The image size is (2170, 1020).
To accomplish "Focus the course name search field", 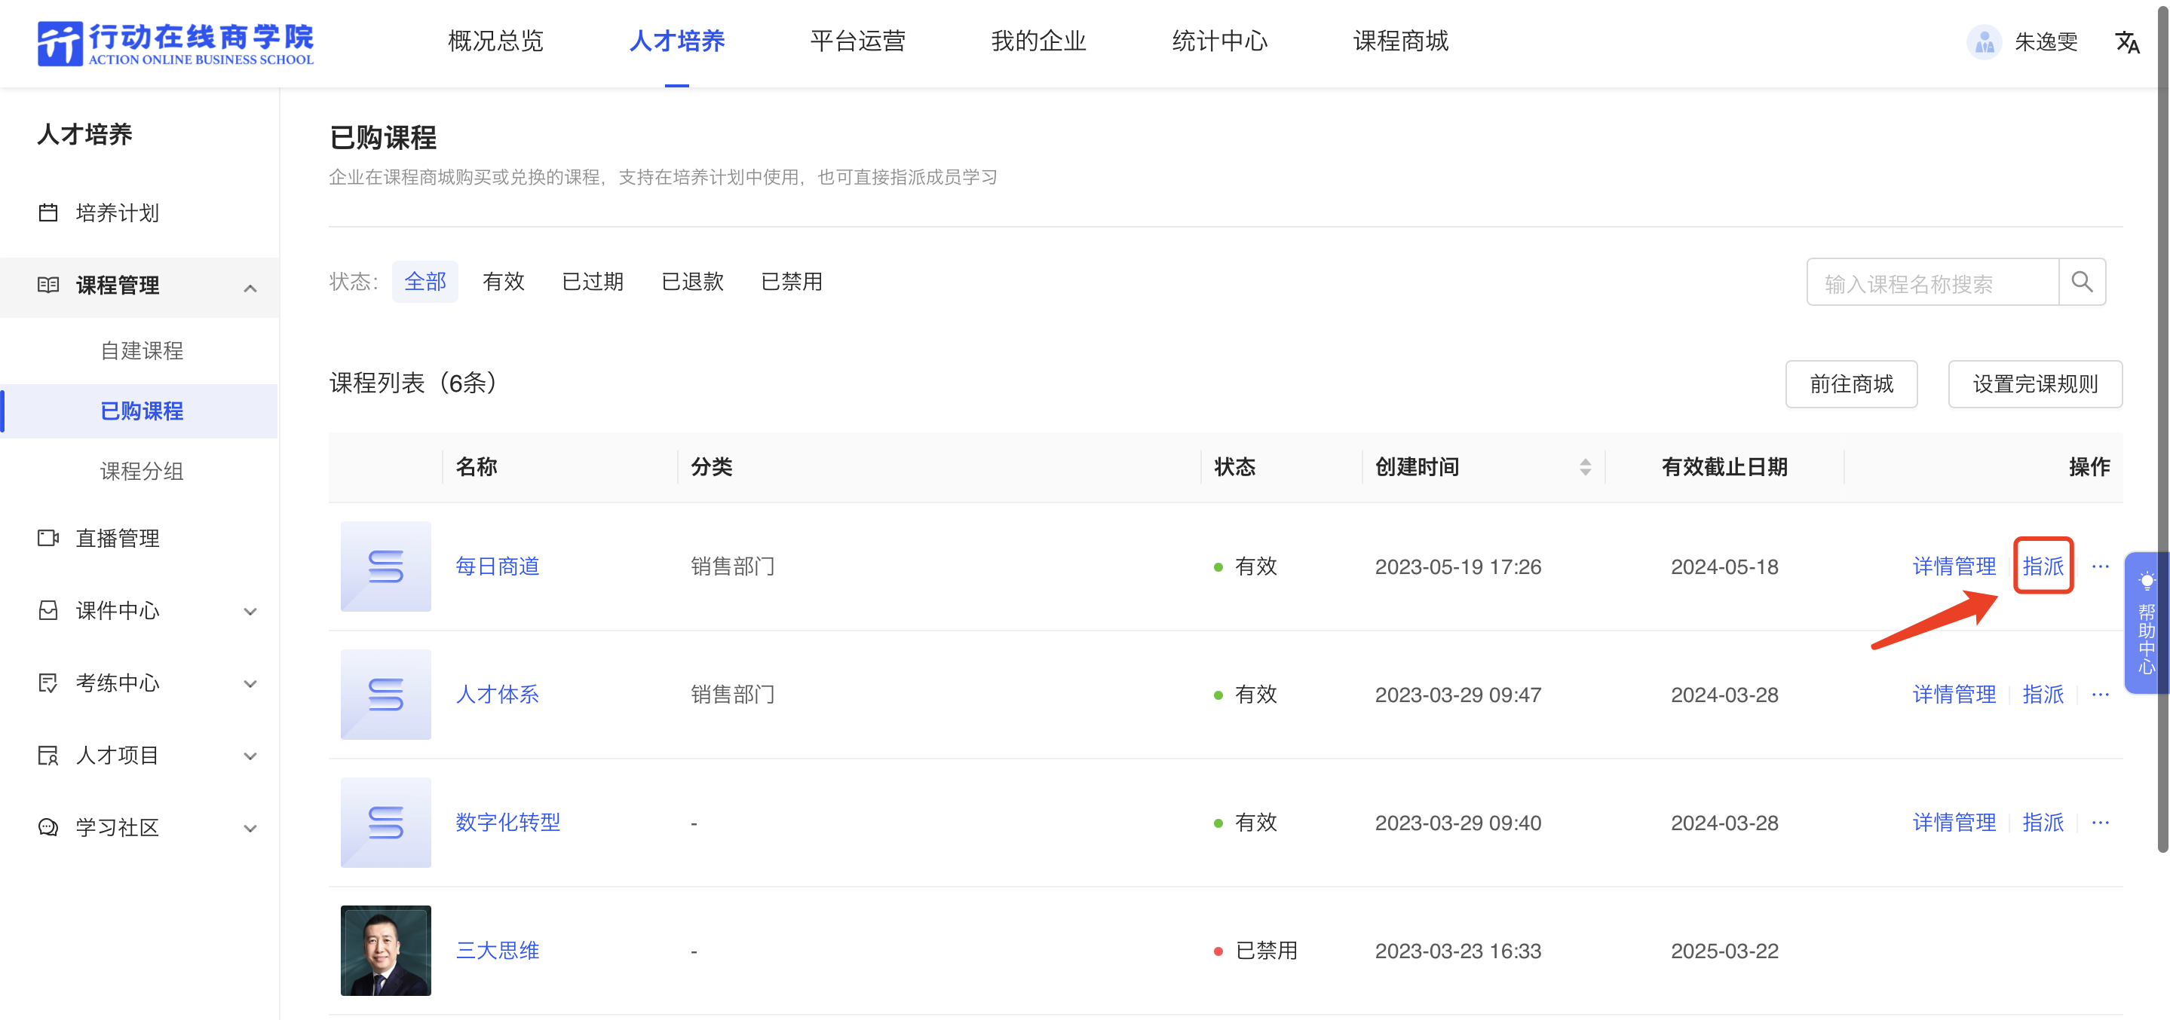I will [x=1932, y=282].
